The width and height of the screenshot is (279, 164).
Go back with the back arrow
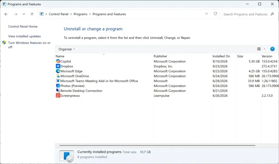(6, 14)
